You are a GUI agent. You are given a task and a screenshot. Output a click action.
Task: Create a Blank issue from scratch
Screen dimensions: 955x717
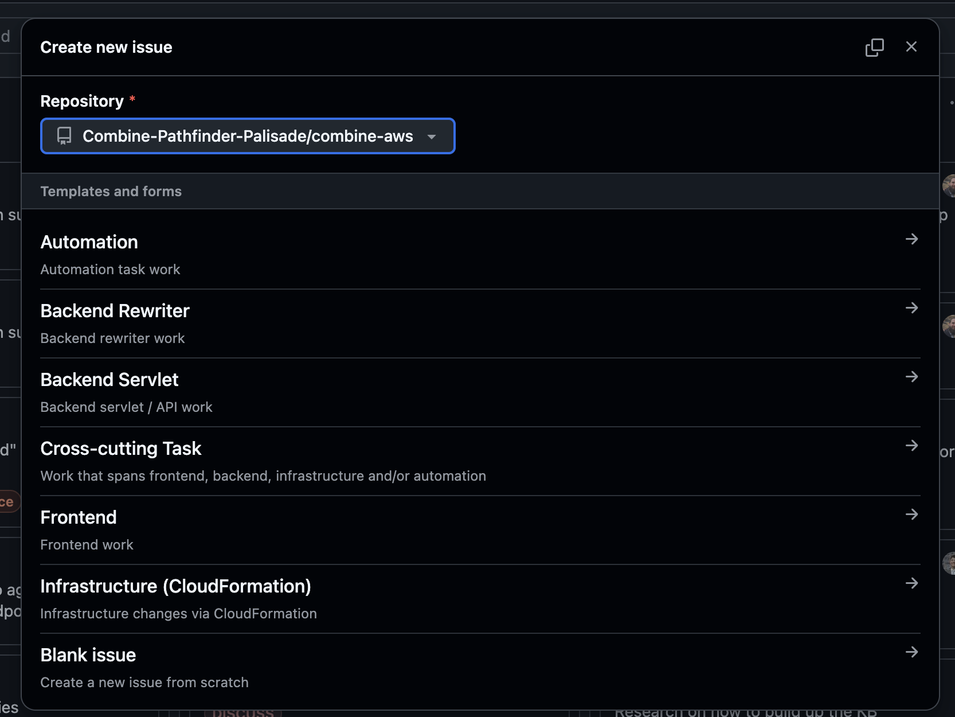88,655
